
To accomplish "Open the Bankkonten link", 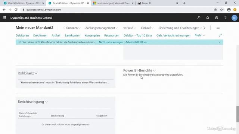I will [72, 35].
